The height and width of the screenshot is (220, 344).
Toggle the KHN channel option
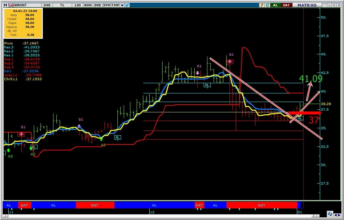[x=88, y=5]
